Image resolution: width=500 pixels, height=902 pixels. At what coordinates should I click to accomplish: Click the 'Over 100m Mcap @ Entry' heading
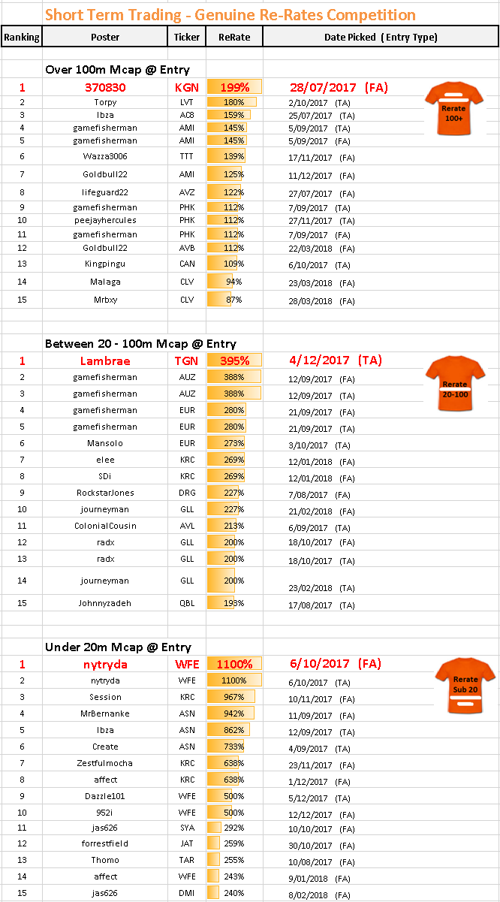(117, 70)
